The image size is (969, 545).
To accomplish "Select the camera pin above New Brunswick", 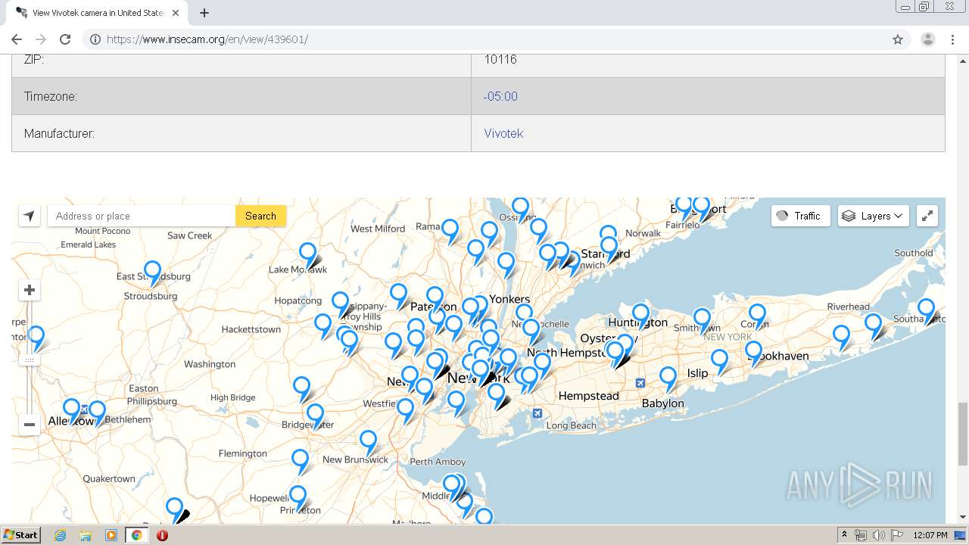I will coord(368,441).
